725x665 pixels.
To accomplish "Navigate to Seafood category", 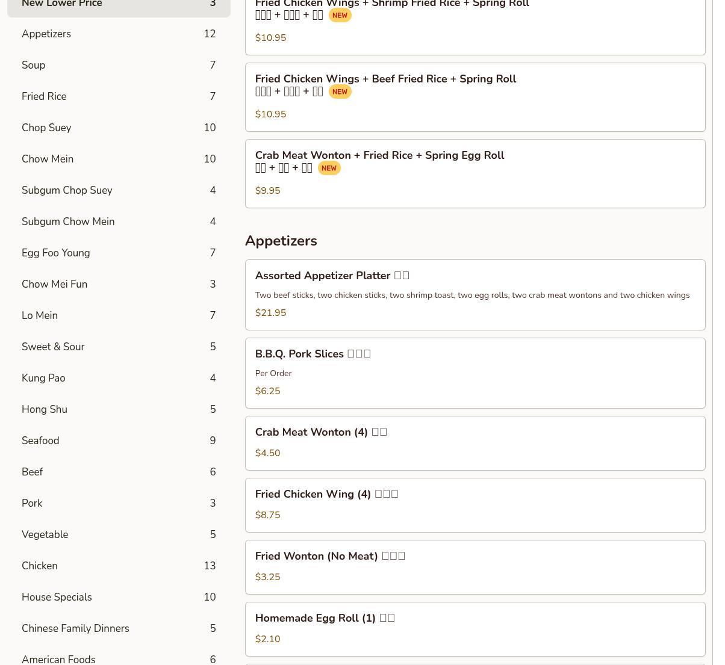I will click(x=119, y=441).
